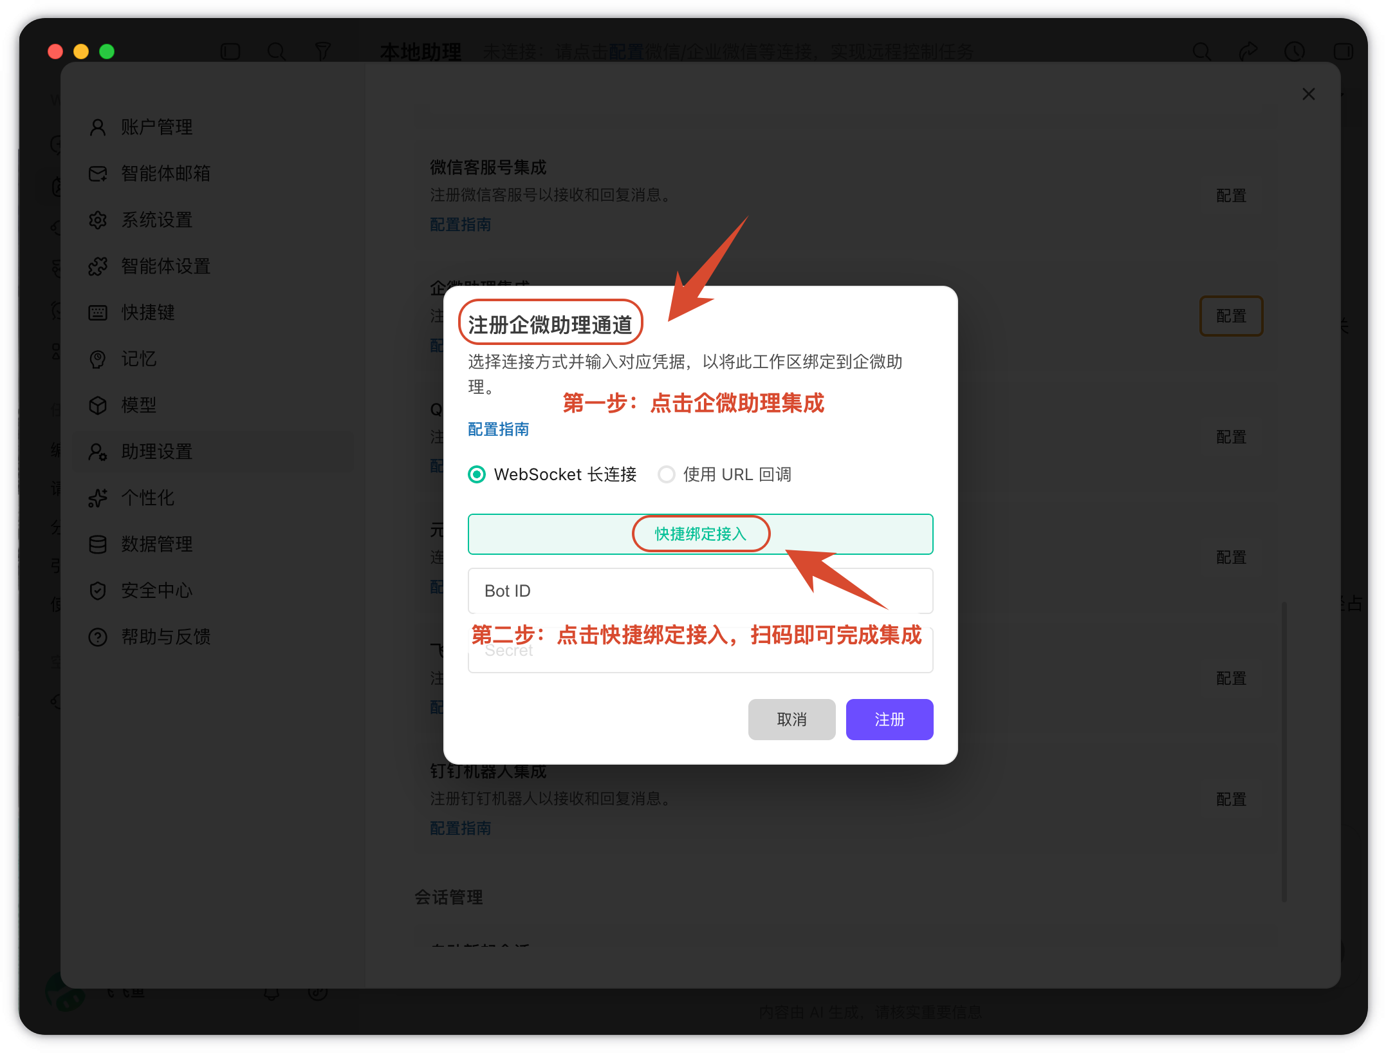Click the 会话管理 section heading
The width and height of the screenshot is (1386, 1053).
click(x=448, y=897)
